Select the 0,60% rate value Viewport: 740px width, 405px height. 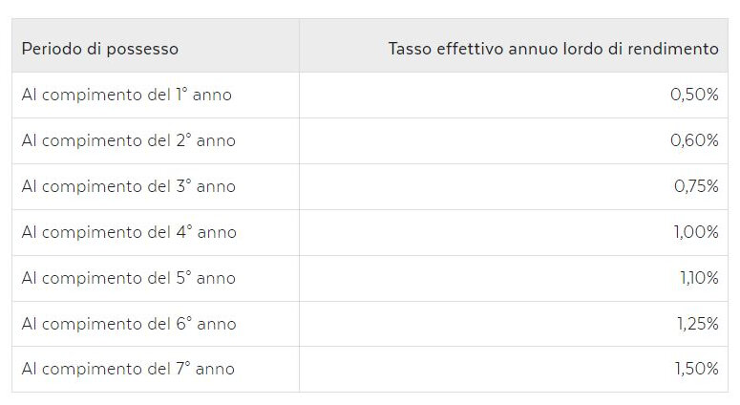694,140
